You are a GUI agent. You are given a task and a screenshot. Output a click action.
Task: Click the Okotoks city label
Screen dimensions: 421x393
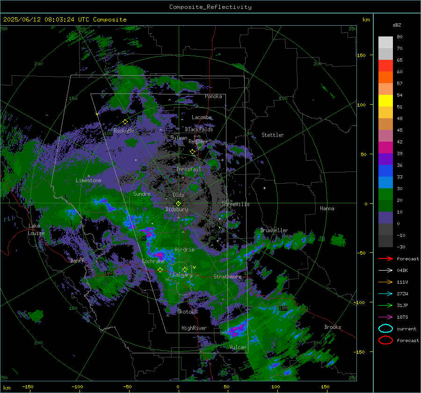point(187,312)
